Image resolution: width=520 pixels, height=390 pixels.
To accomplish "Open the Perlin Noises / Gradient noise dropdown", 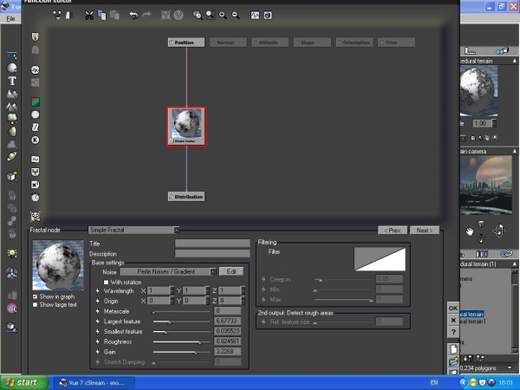I will (x=213, y=271).
